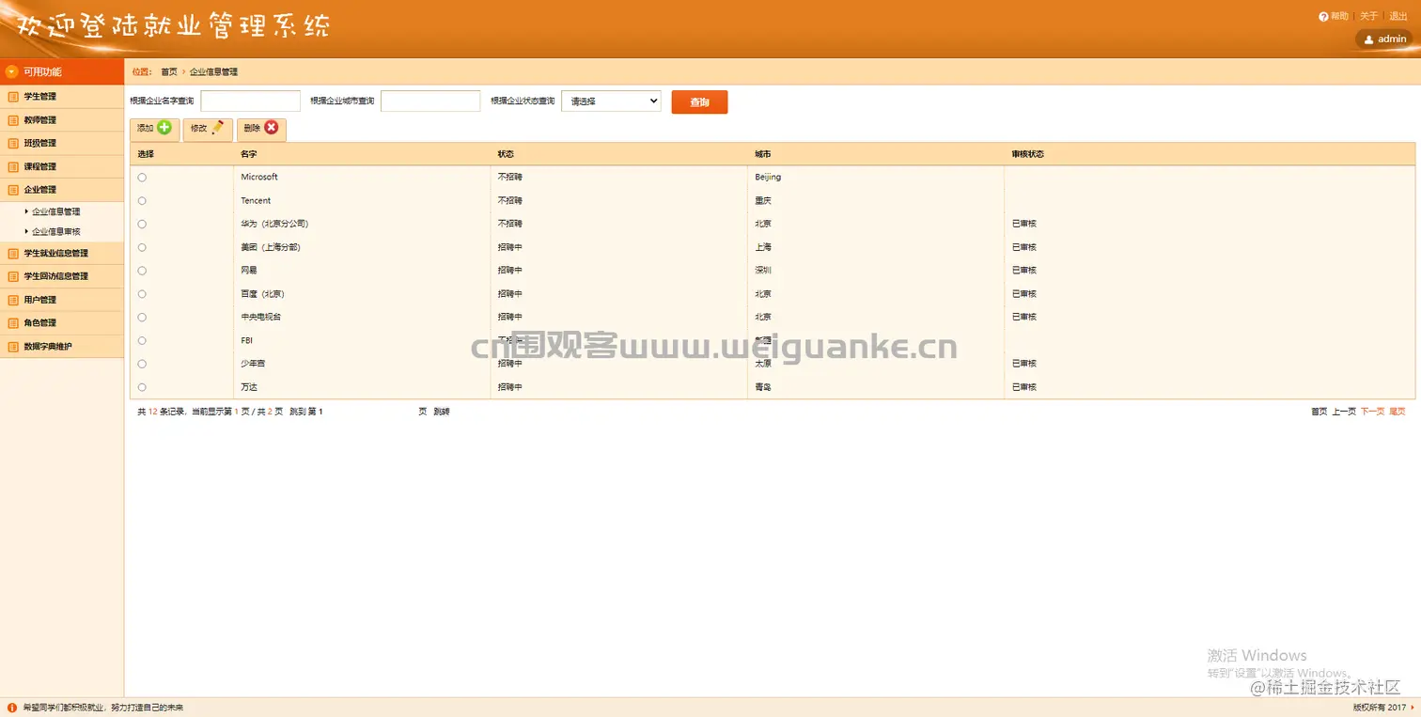Select the FBI row radio button
Image resolution: width=1421 pixels, height=717 pixels.
click(x=142, y=340)
